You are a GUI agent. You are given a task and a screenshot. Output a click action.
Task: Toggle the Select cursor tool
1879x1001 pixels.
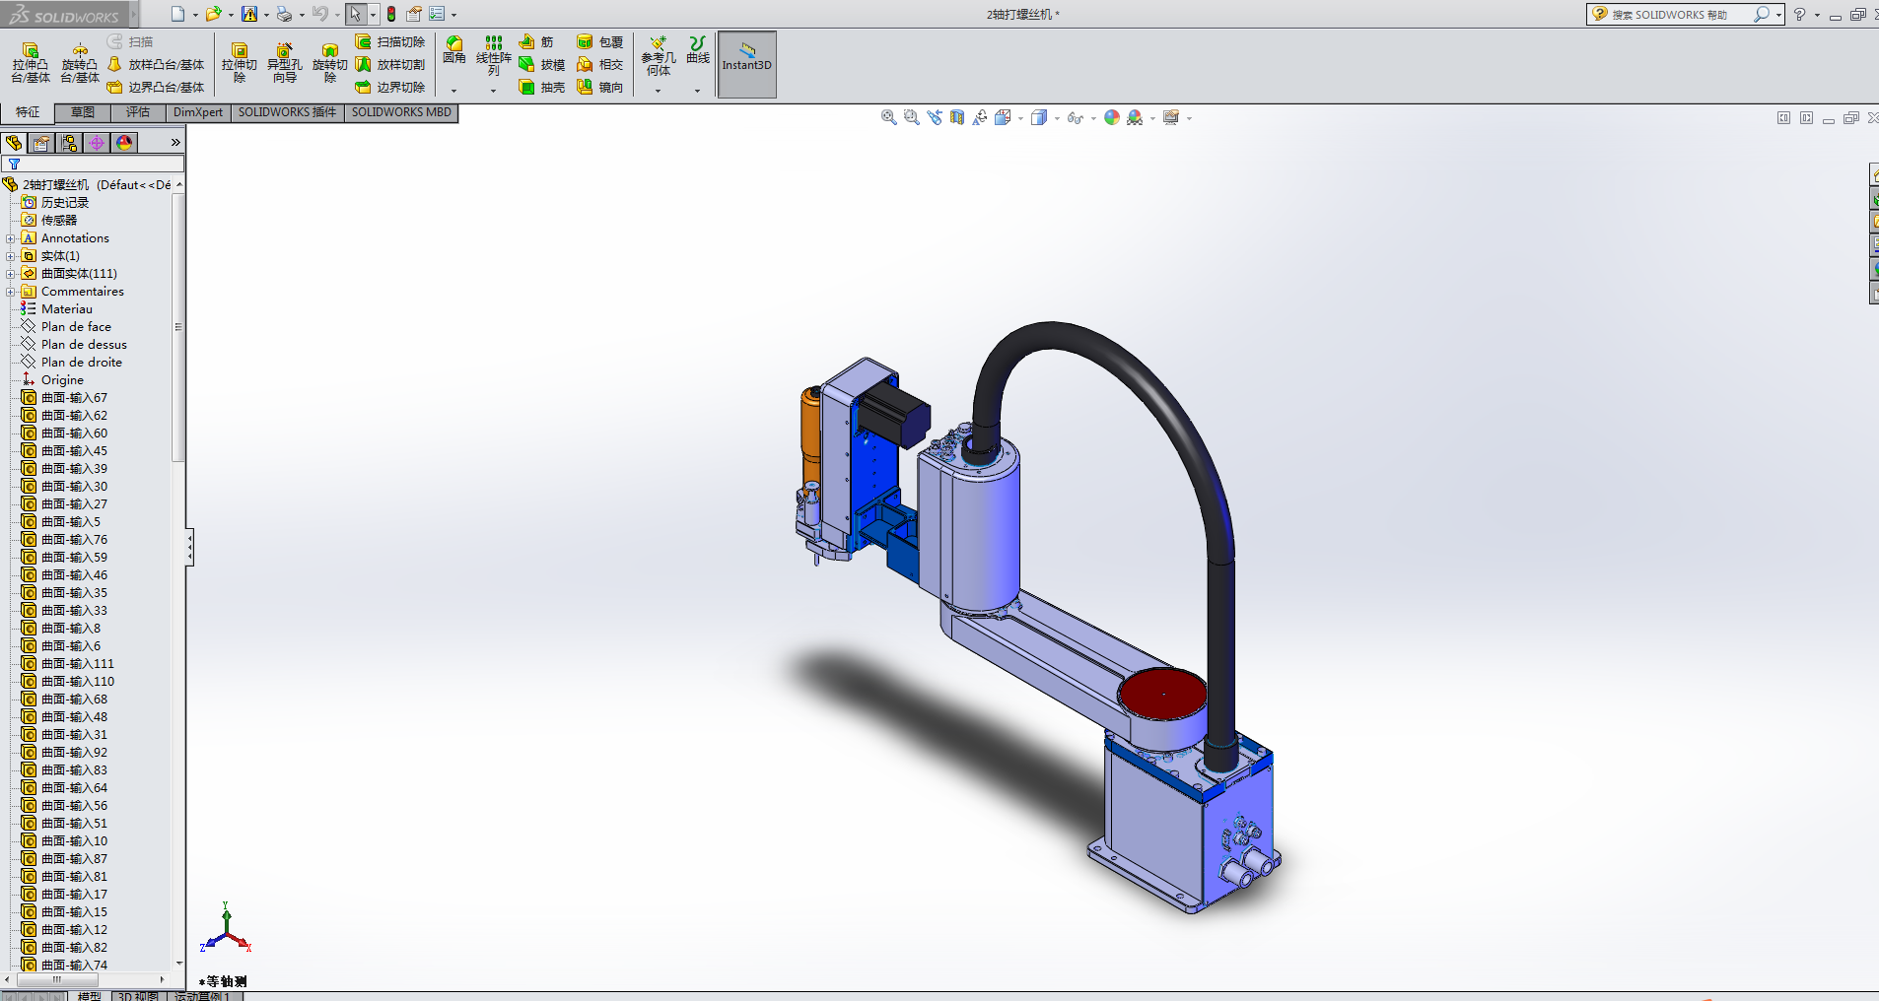click(355, 14)
